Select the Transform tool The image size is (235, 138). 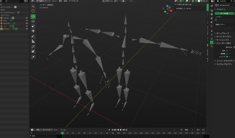tap(33, 31)
